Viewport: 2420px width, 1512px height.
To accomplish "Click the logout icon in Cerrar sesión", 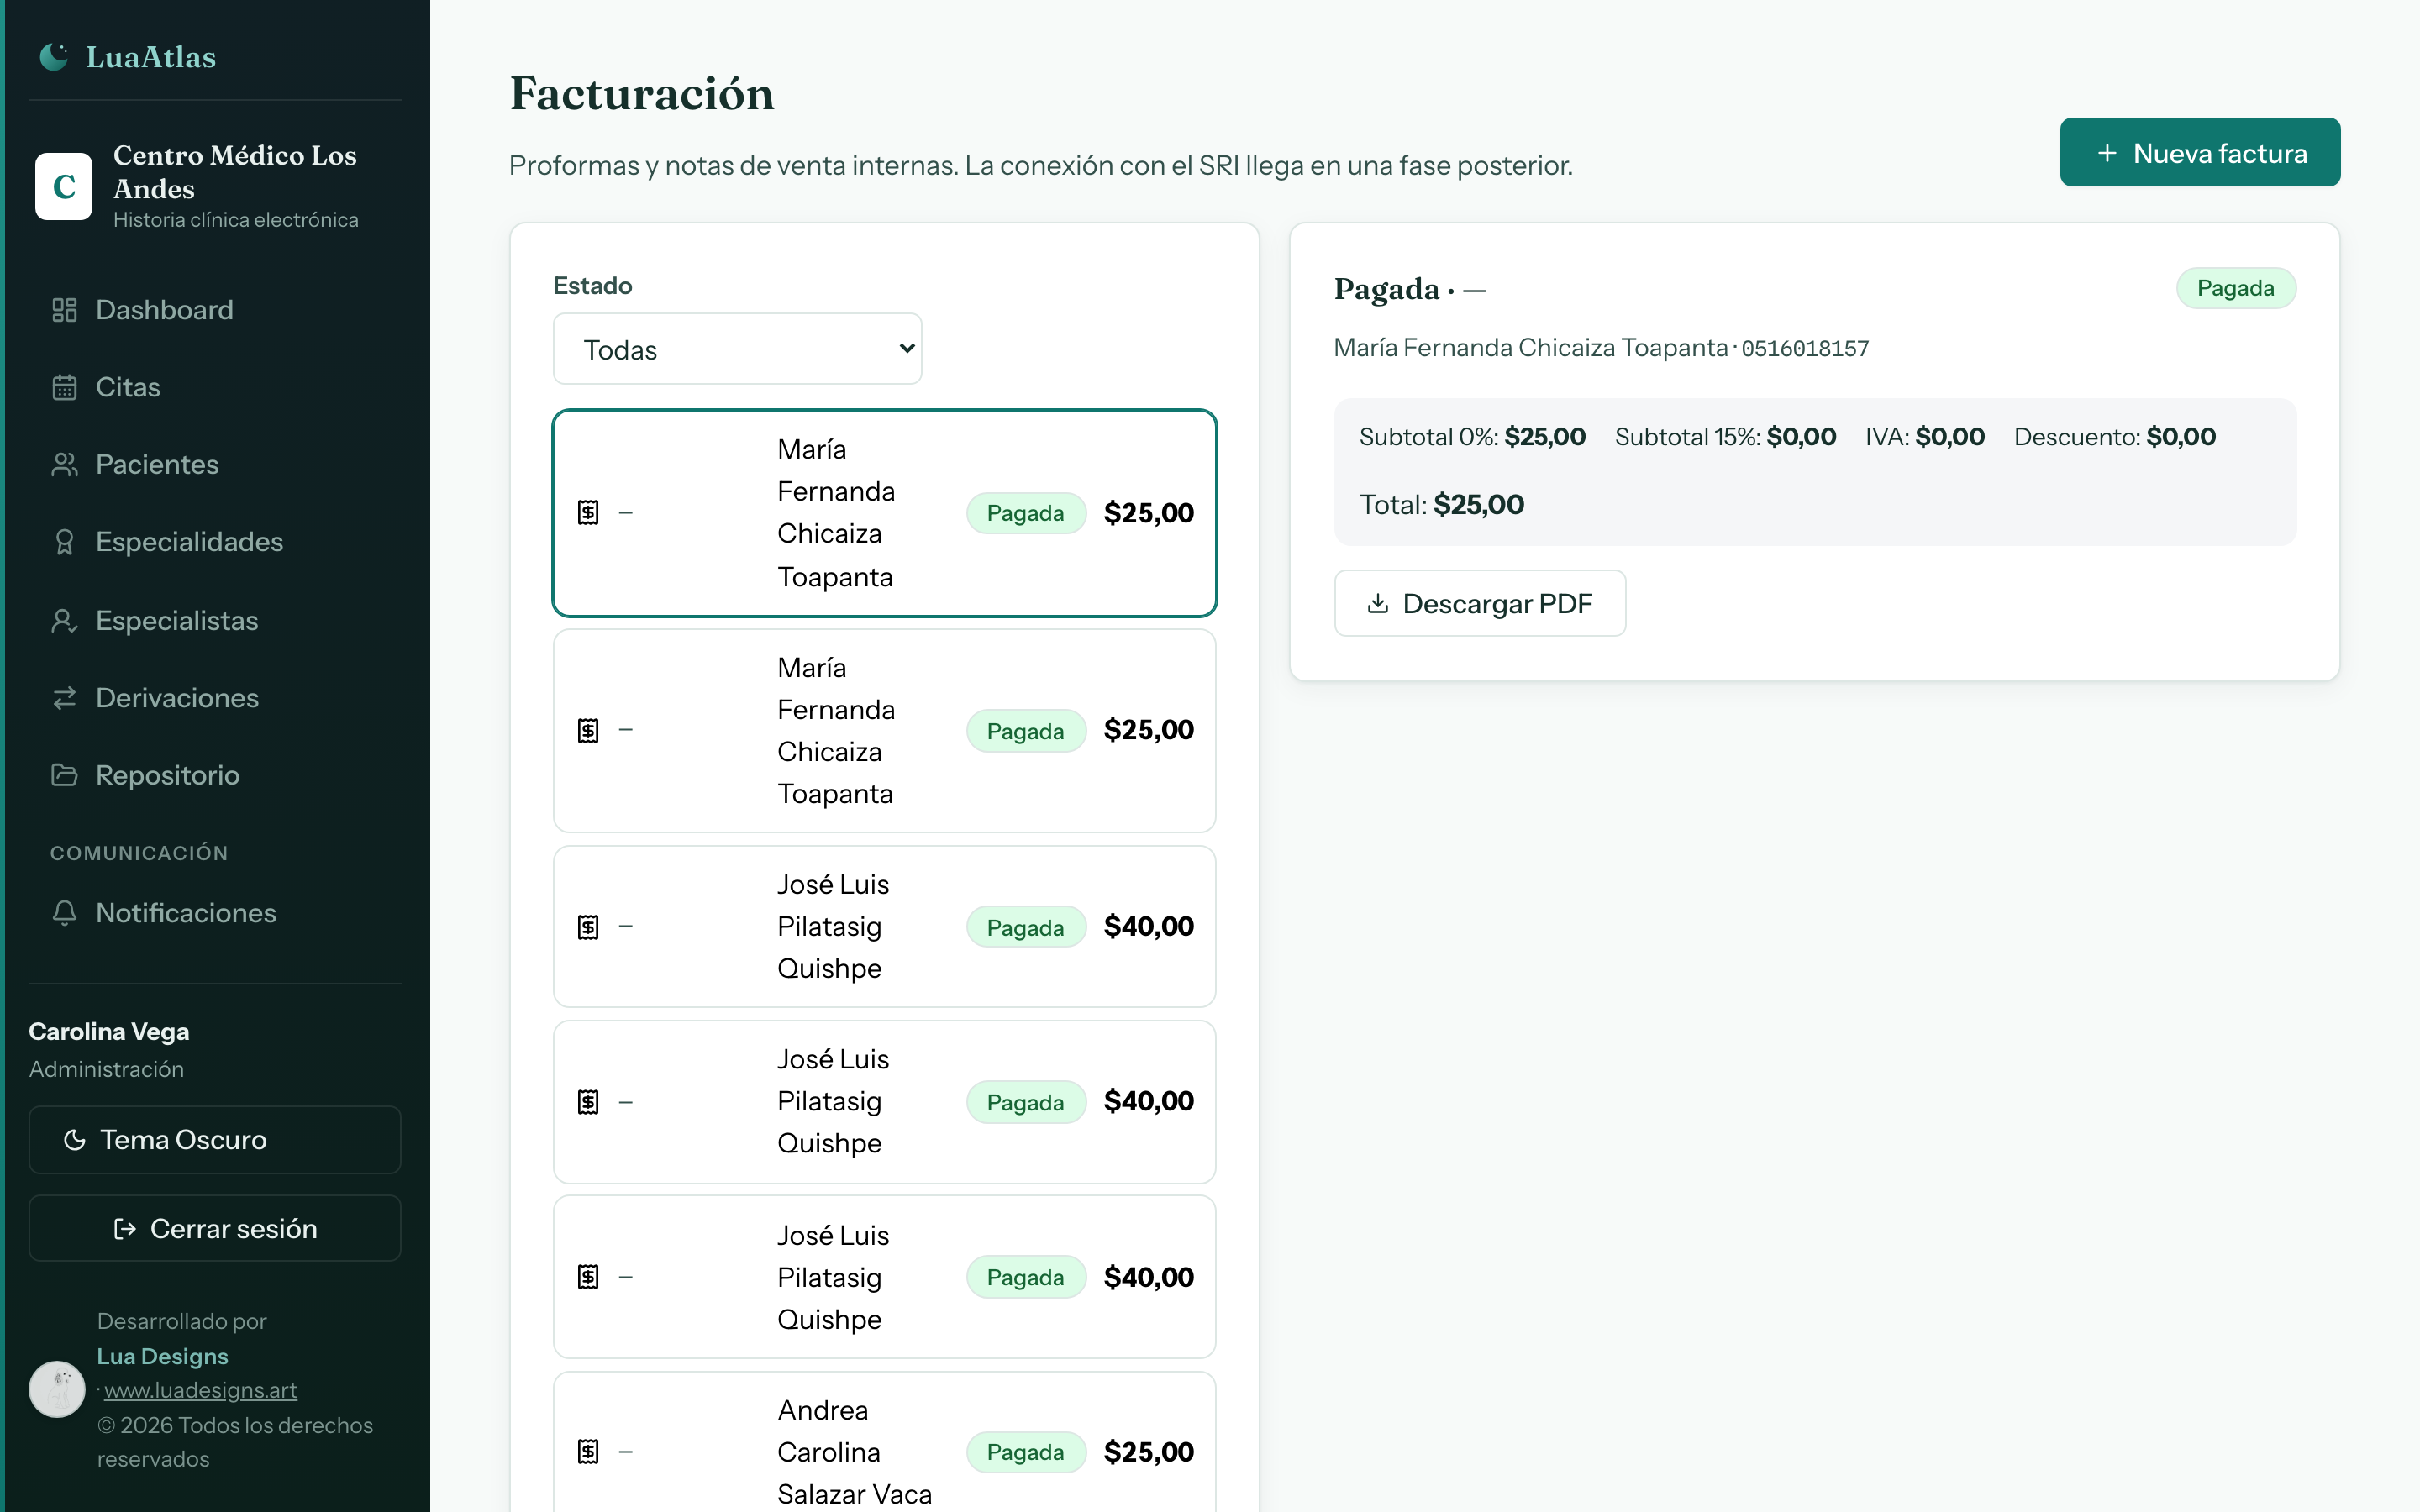I will pyautogui.click(x=125, y=1229).
